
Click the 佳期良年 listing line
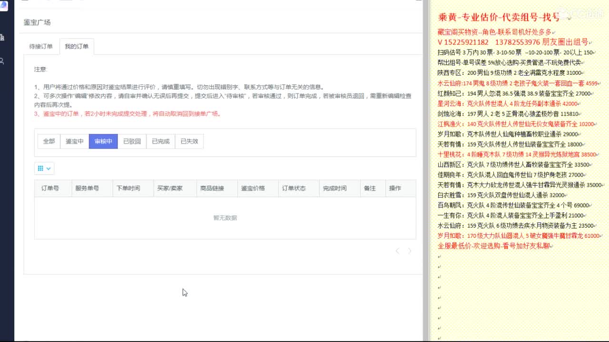click(511, 175)
